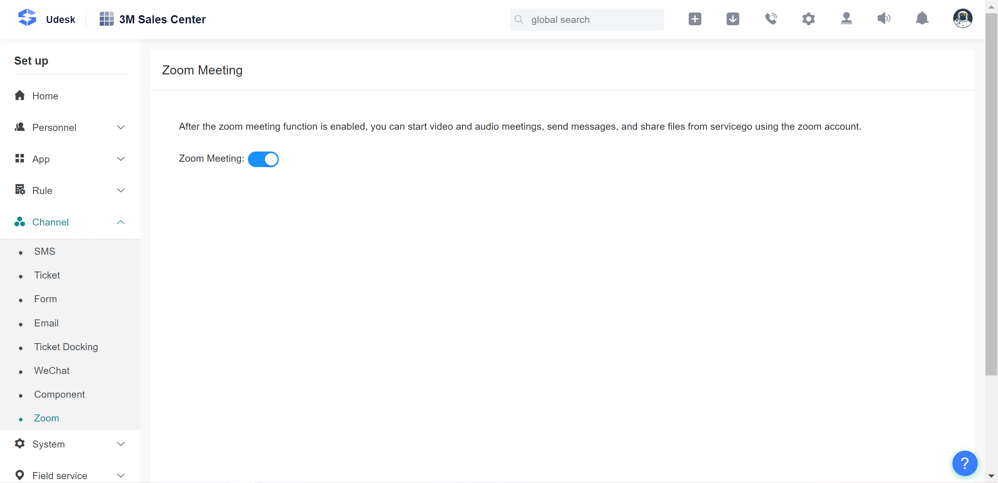Click the Field service menu label
The width and height of the screenshot is (998, 483).
60,476
